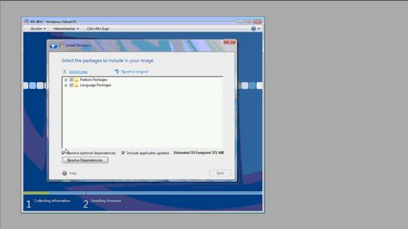Click the Feature Packages folder icon
408x229 pixels.
coord(76,80)
